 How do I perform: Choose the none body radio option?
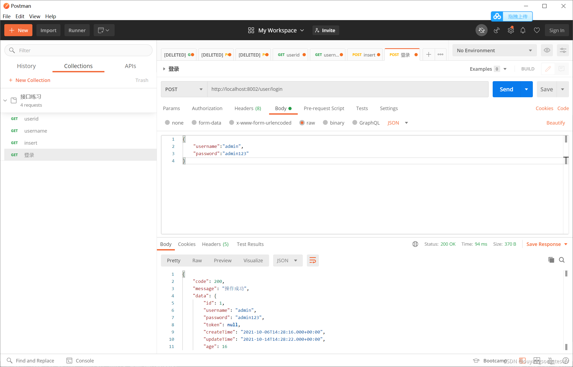click(167, 123)
